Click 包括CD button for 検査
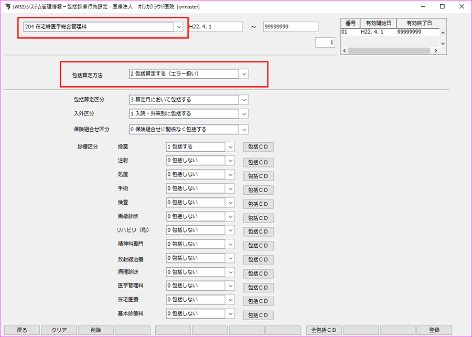 258,204
